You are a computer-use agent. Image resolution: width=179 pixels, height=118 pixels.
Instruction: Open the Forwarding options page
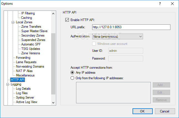(x=23, y=58)
